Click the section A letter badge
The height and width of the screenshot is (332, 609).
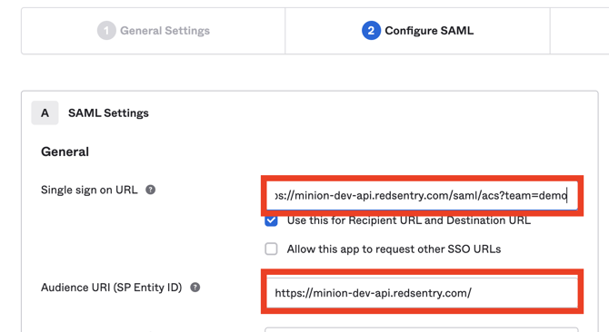tap(45, 112)
